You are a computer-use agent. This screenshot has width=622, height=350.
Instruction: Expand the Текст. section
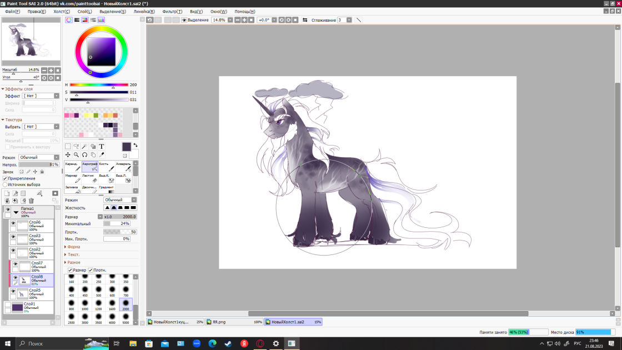pos(72,255)
